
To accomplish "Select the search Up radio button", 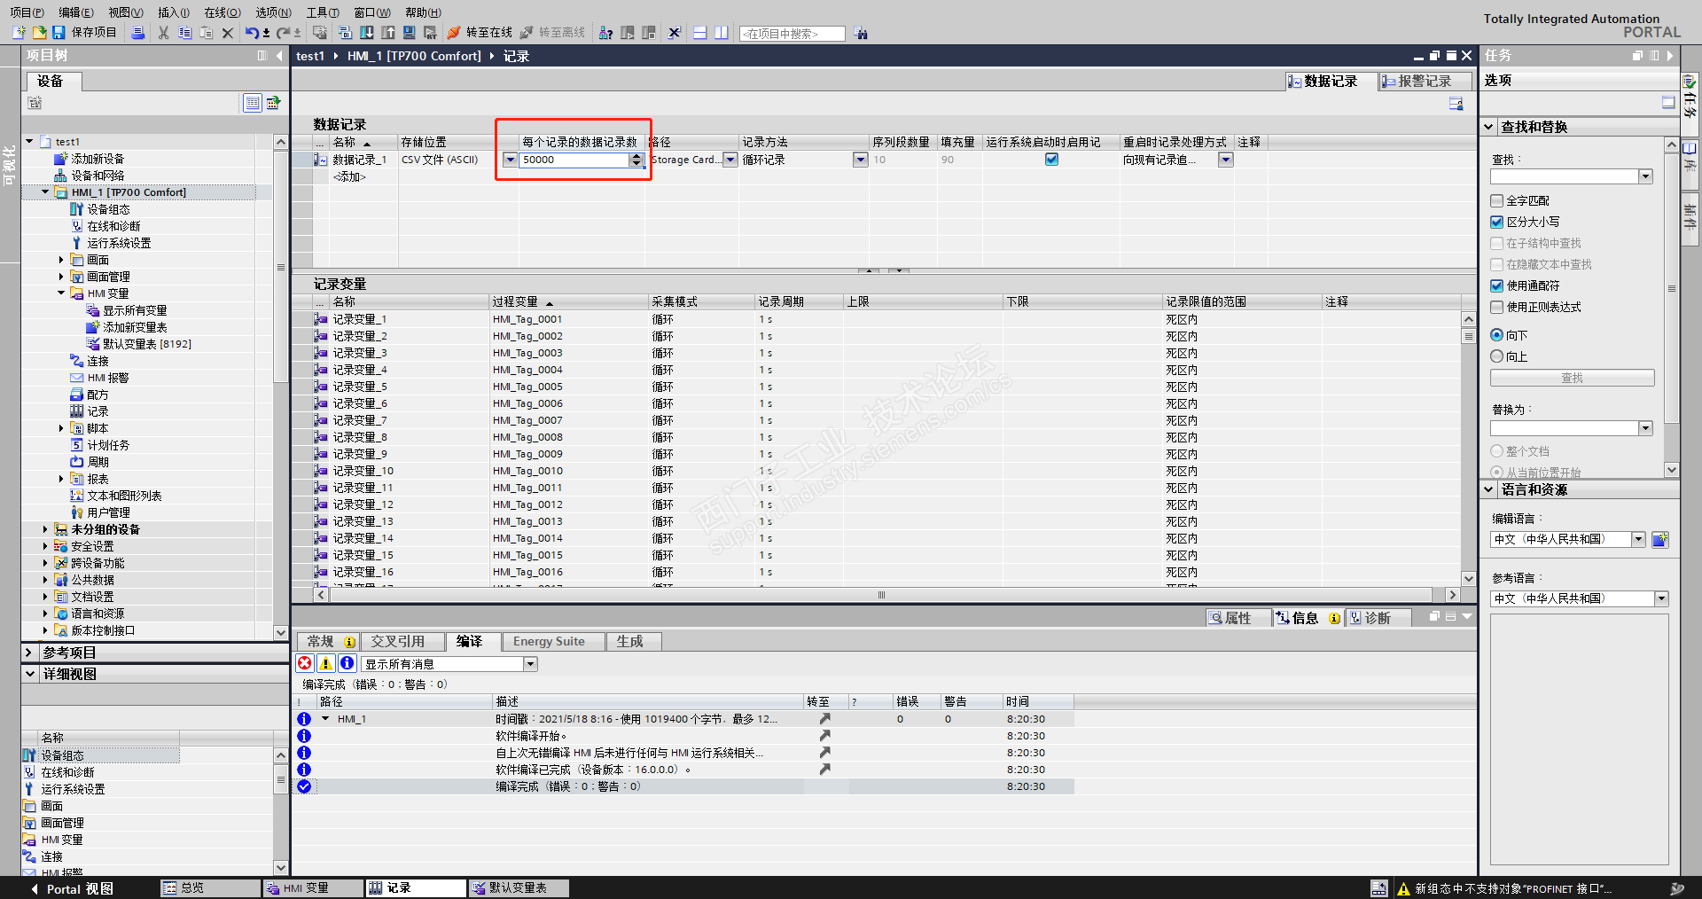I will click(1497, 356).
